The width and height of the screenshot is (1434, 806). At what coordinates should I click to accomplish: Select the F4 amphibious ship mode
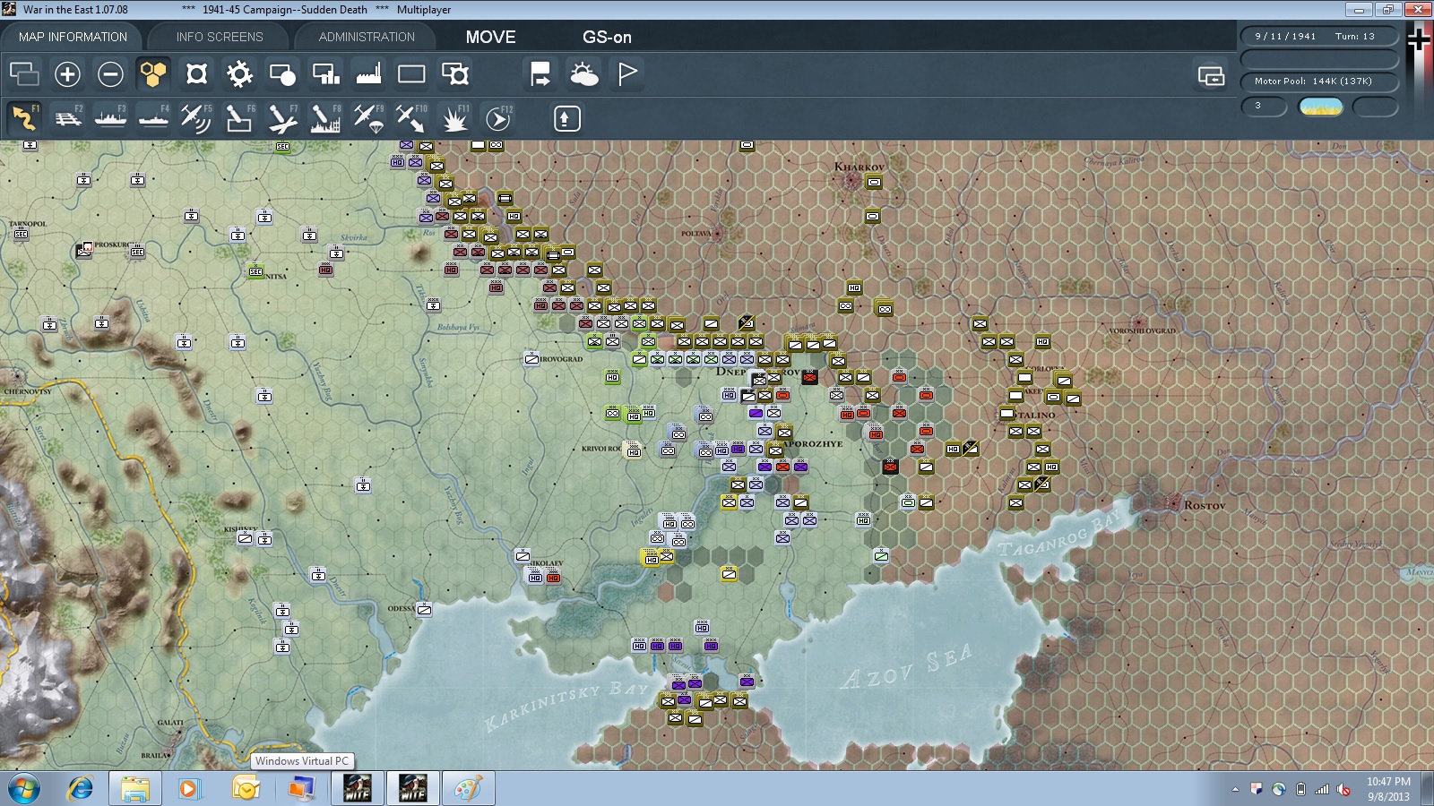coord(154,118)
